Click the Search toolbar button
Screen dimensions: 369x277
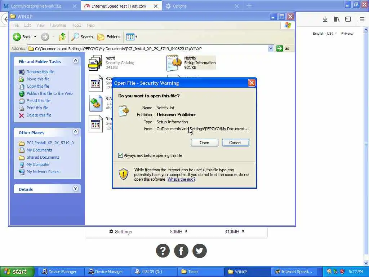pyautogui.click(x=82, y=37)
